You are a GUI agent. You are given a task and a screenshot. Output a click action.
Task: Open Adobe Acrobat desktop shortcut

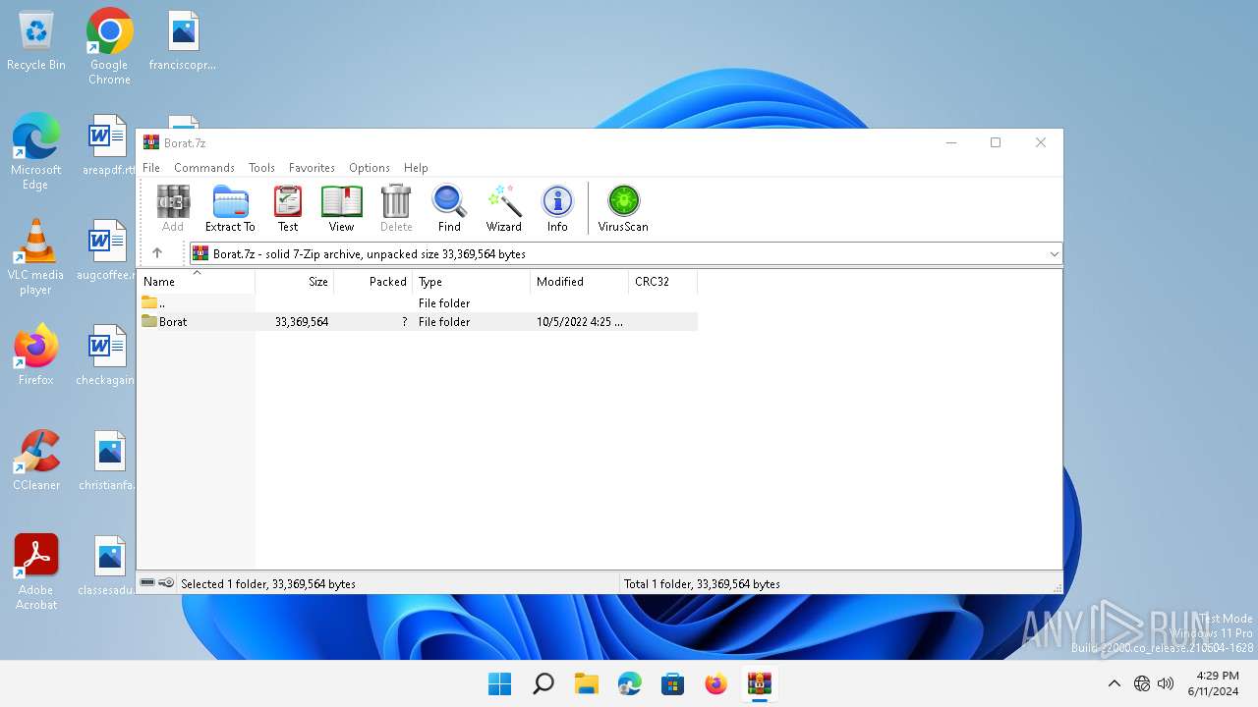(36, 572)
